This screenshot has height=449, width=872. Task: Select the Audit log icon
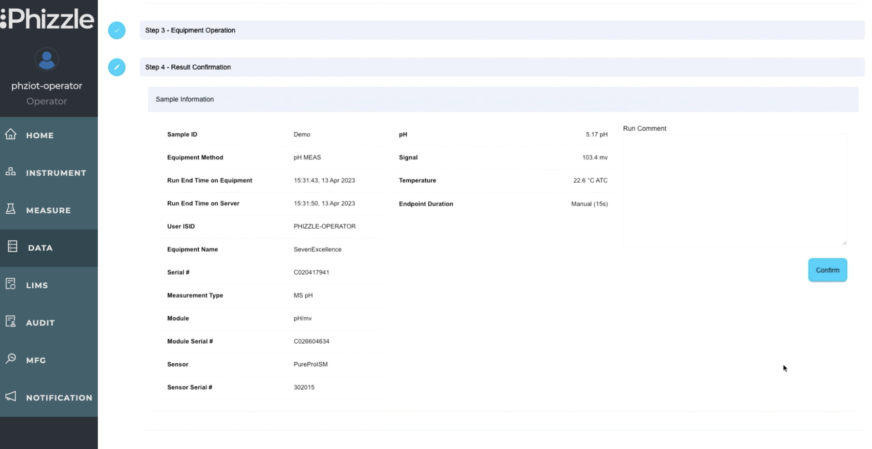[x=11, y=322]
